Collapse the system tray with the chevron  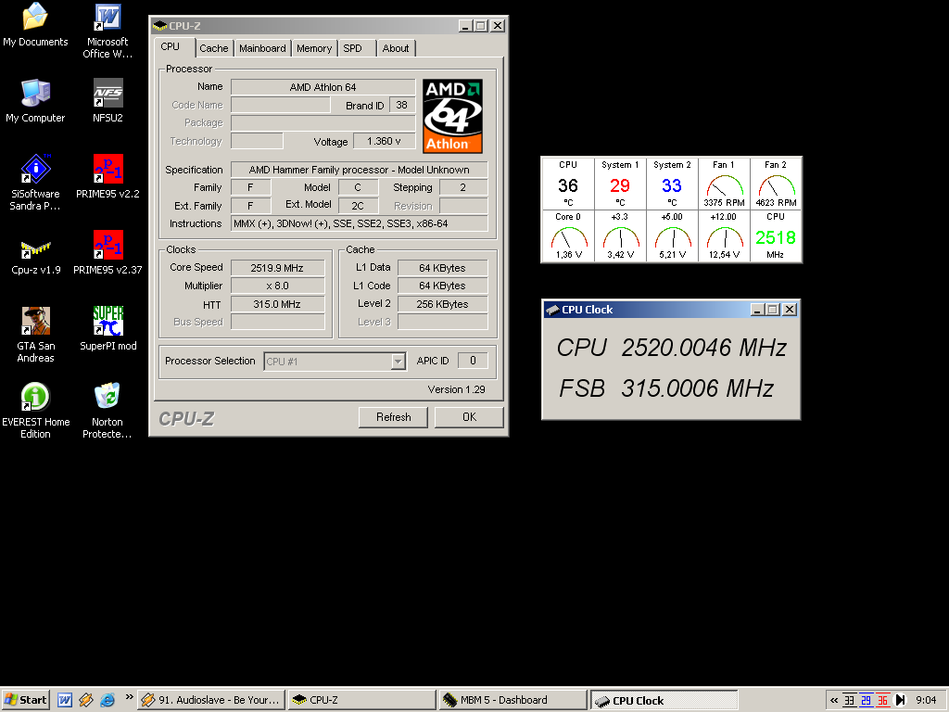point(833,700)
